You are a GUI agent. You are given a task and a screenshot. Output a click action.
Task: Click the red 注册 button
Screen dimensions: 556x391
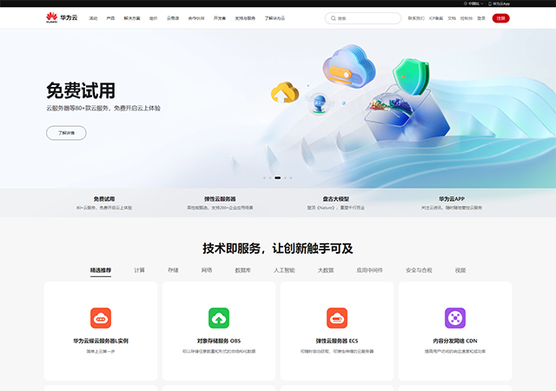pos(500,17)
